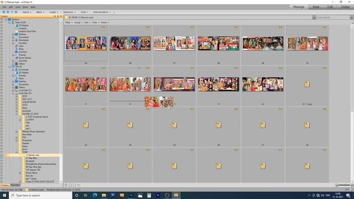
Task: Click the tag icon above thumbnail 11
Action: 103,68
